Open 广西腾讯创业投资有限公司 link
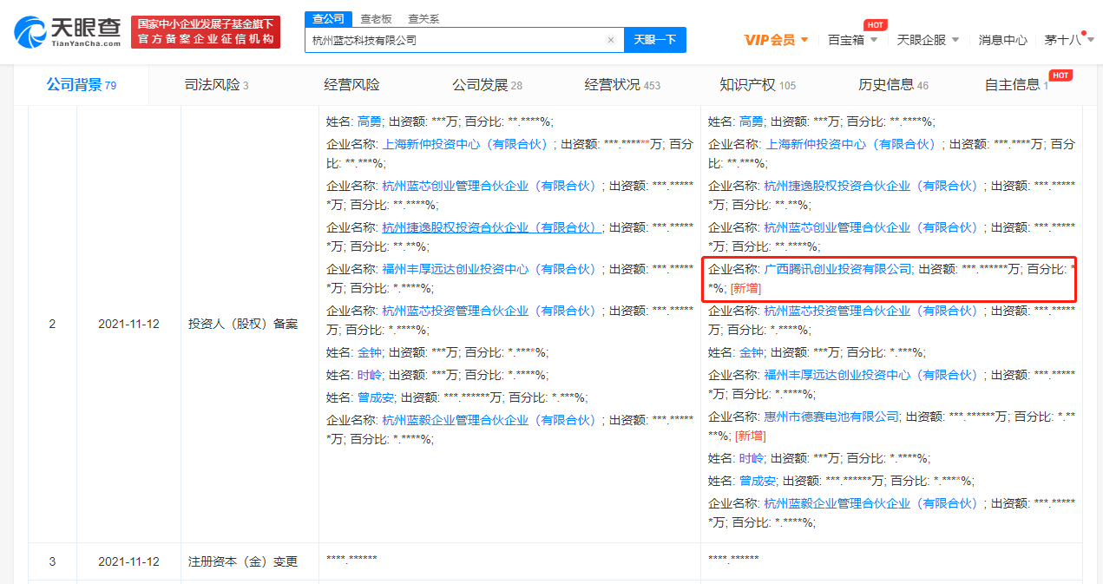 (x=837, y=269)
